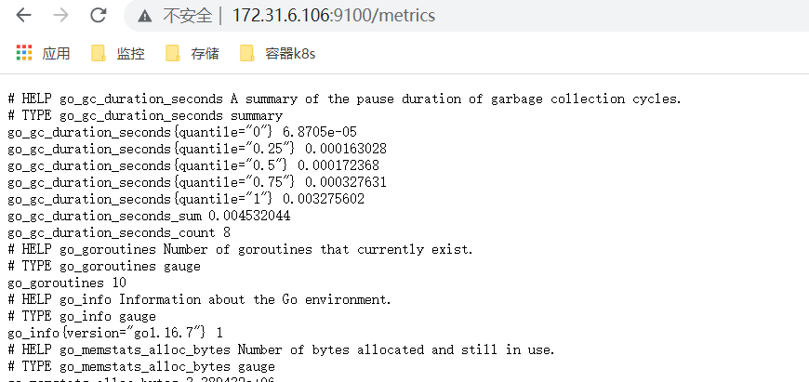Open the 应用 apps grid shortcut

43,54
